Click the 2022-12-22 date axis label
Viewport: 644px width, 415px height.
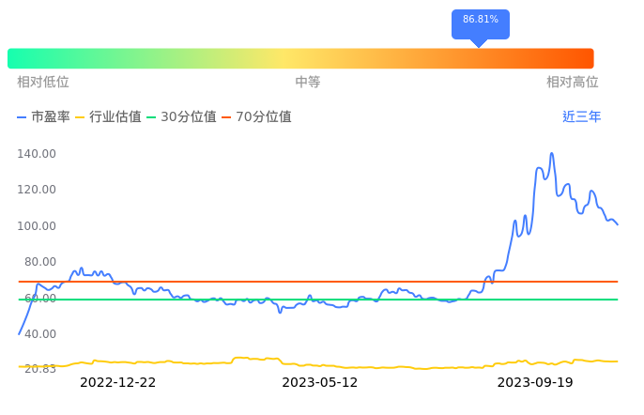click(117, 383)
